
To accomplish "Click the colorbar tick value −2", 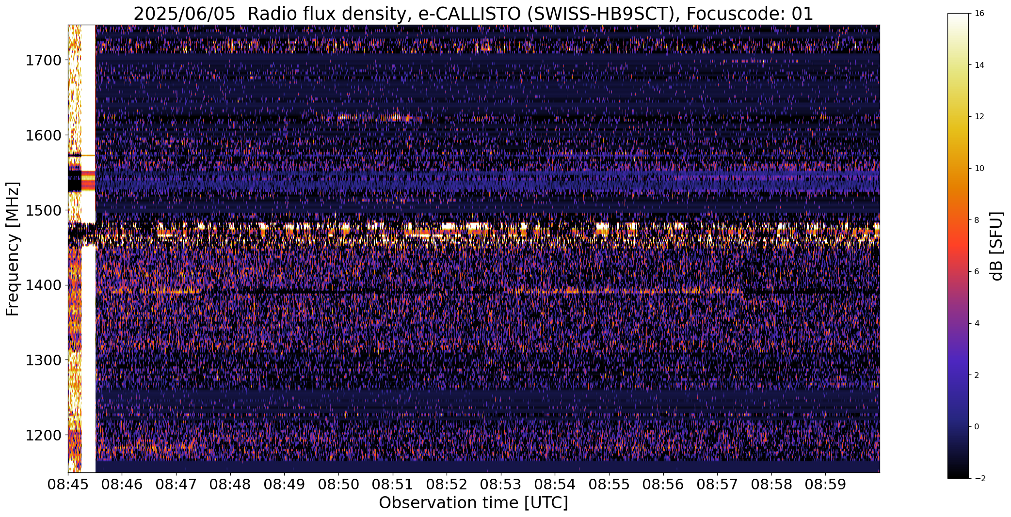I will pos(979,478).
